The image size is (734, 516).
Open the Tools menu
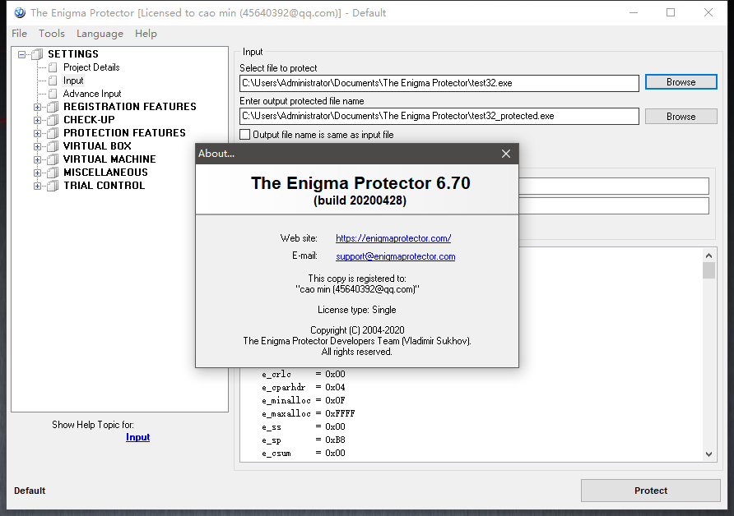click(x=52, y=34)
